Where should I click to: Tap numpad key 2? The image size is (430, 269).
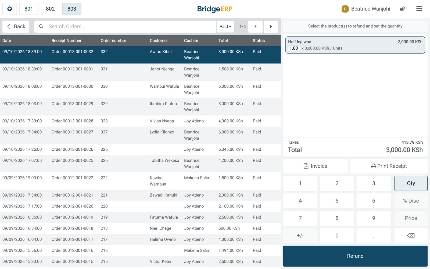click(337, 183)
